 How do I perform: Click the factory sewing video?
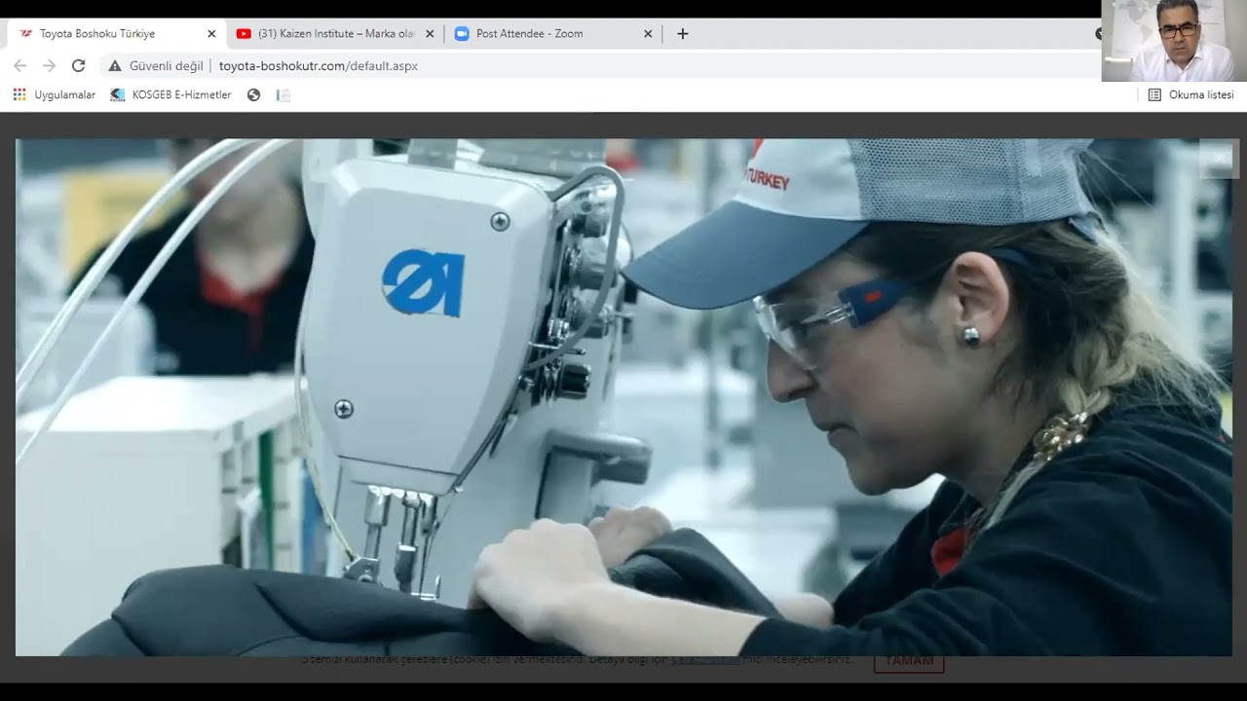coord(623,397)
